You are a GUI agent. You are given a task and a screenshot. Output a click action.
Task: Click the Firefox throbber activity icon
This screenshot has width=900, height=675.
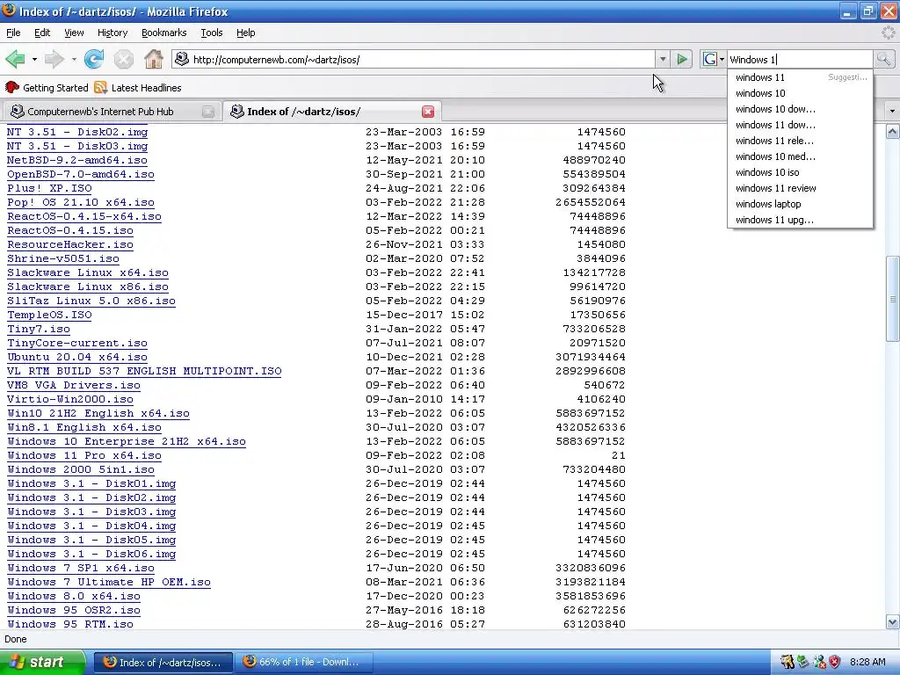(x=889, y=33)
